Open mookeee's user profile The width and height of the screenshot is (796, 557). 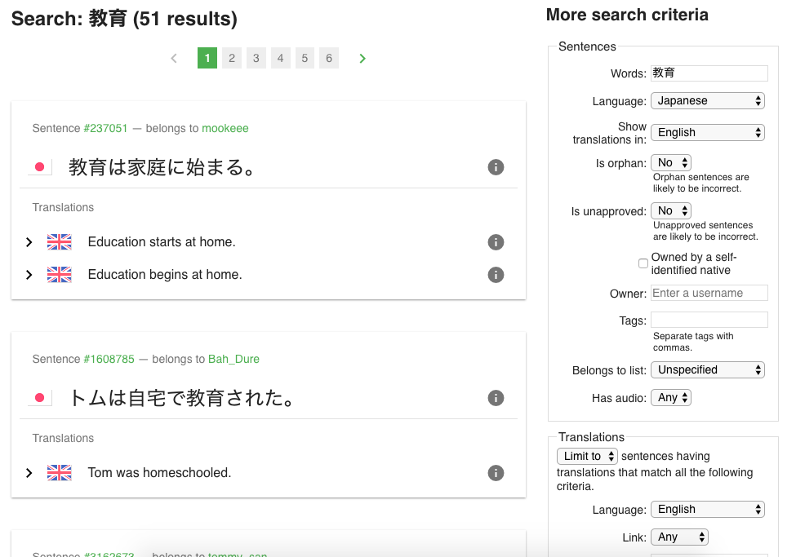click(225, 128)
